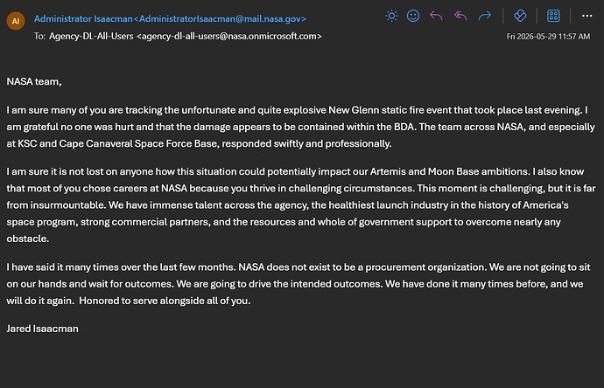
Task: Click the paragraph about procurement organization
Action: point(298,284)
